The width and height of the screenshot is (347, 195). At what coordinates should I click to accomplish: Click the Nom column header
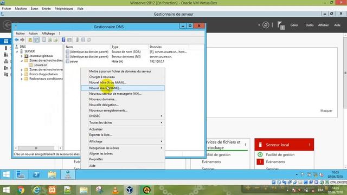point(87,47)
